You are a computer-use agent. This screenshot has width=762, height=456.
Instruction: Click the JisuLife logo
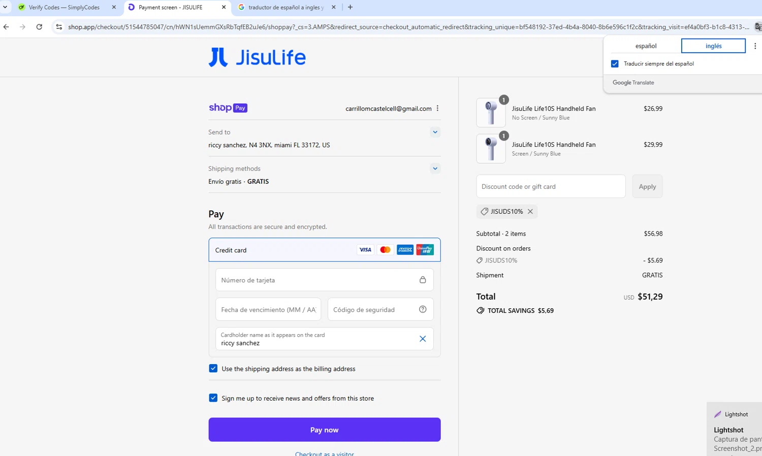tap(257, 57)
